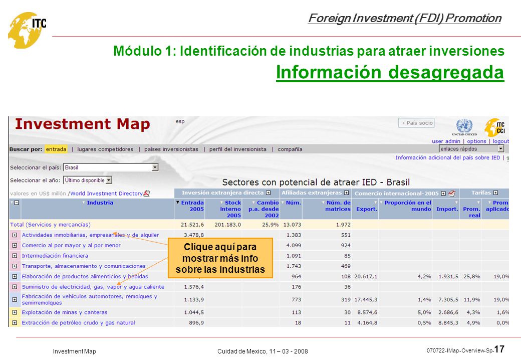Open Comercio al por mayor y al por menor link
Image resolution: width=521 pixels, height=361 pixels.
click(71, 245)
